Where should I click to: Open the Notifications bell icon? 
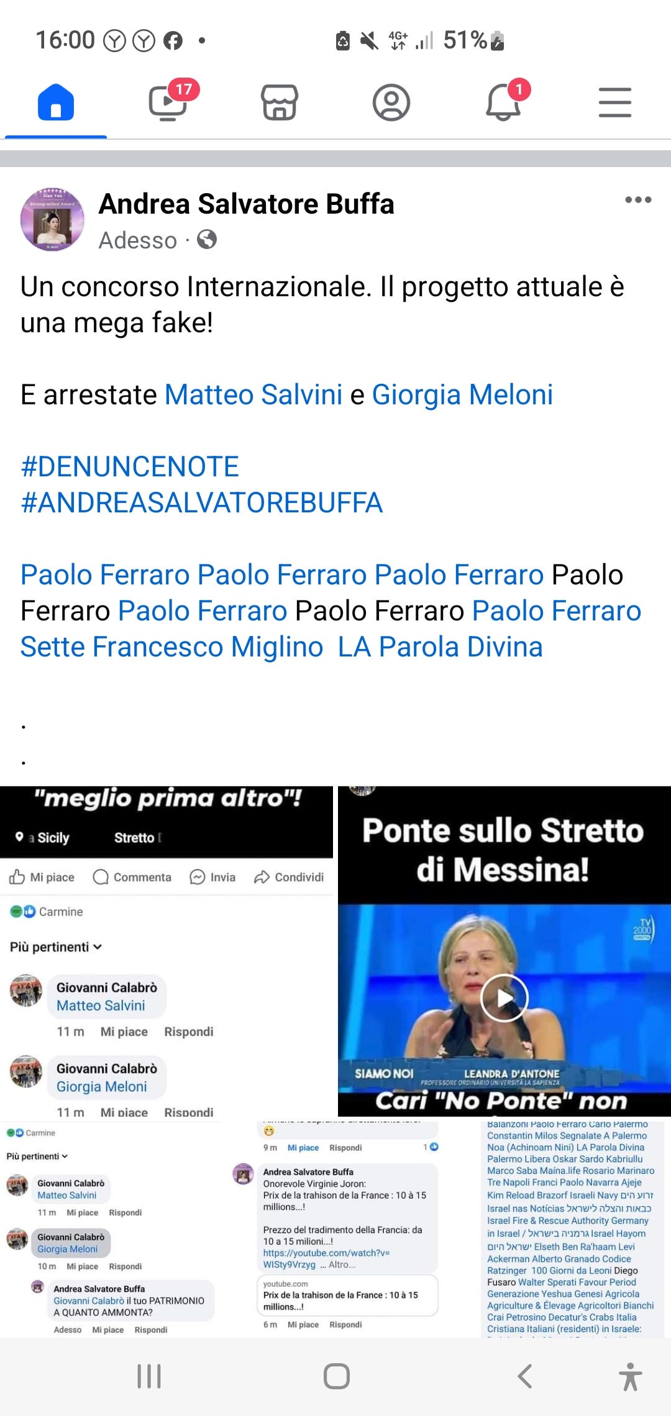pyautogui.click(x=504, y=102)
